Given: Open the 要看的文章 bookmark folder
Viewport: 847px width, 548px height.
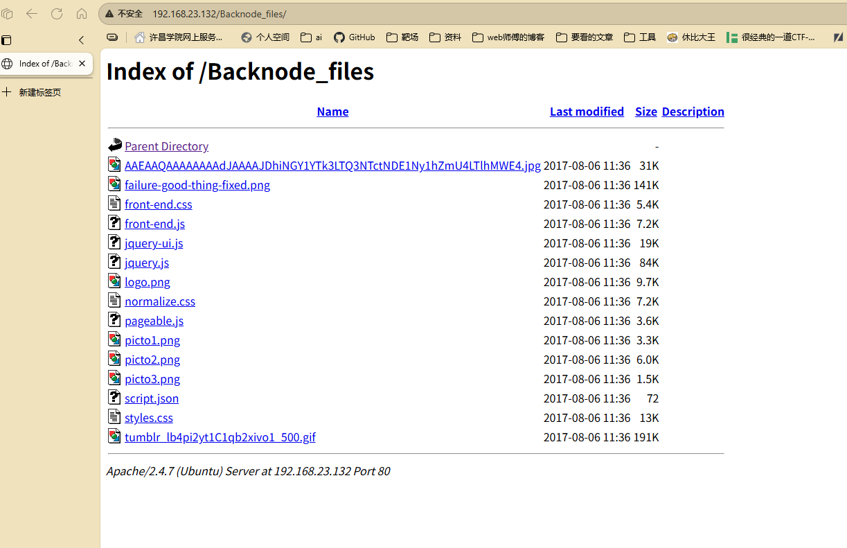Looking at the screenshot, I should (585, 37).
